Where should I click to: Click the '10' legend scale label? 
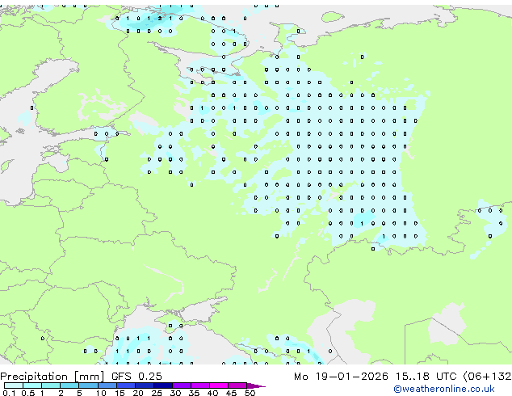(x=101, y=393)
